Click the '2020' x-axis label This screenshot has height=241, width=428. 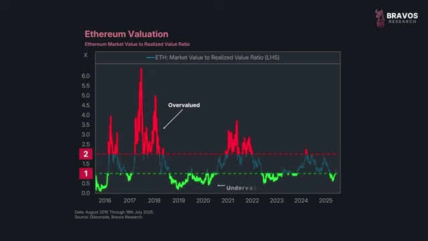(203, 201)
